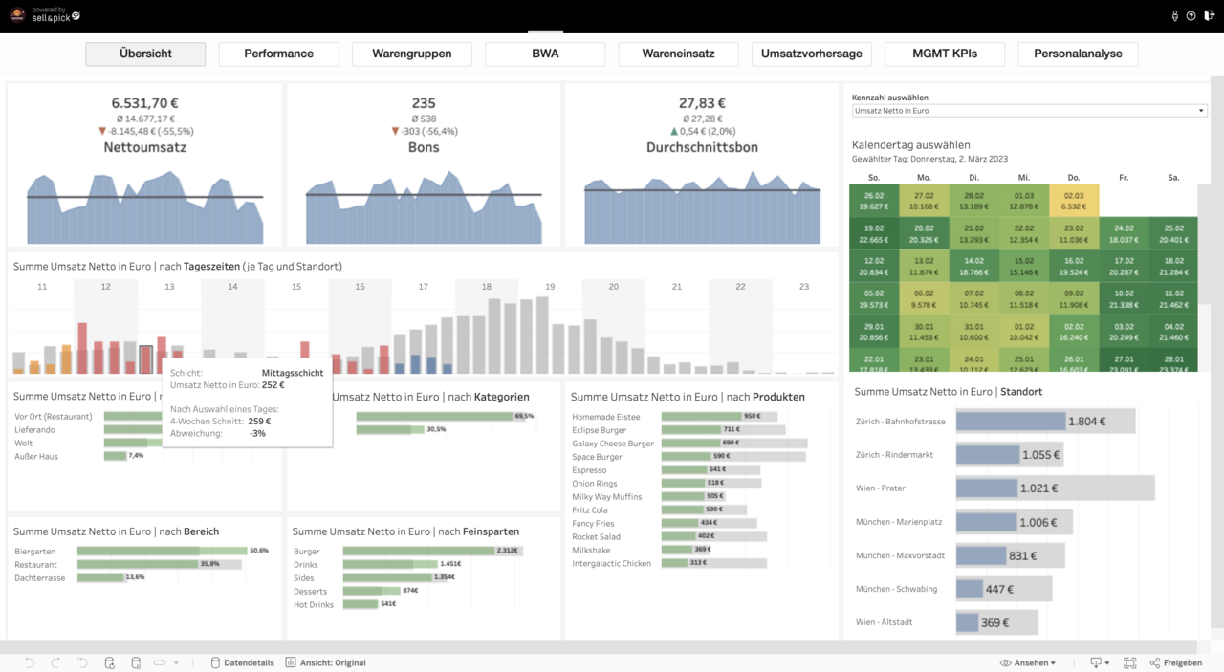The height and width of the screenshot is (672, 1224).
Task: Select the Zürich - Bahnhofstrasse location bar
Action: click(x=1010, y=422)
